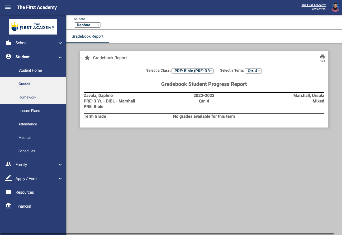Viewport: 342px width, 235px height.
Task: Click the No grades available message
Action: coord(204,116)
